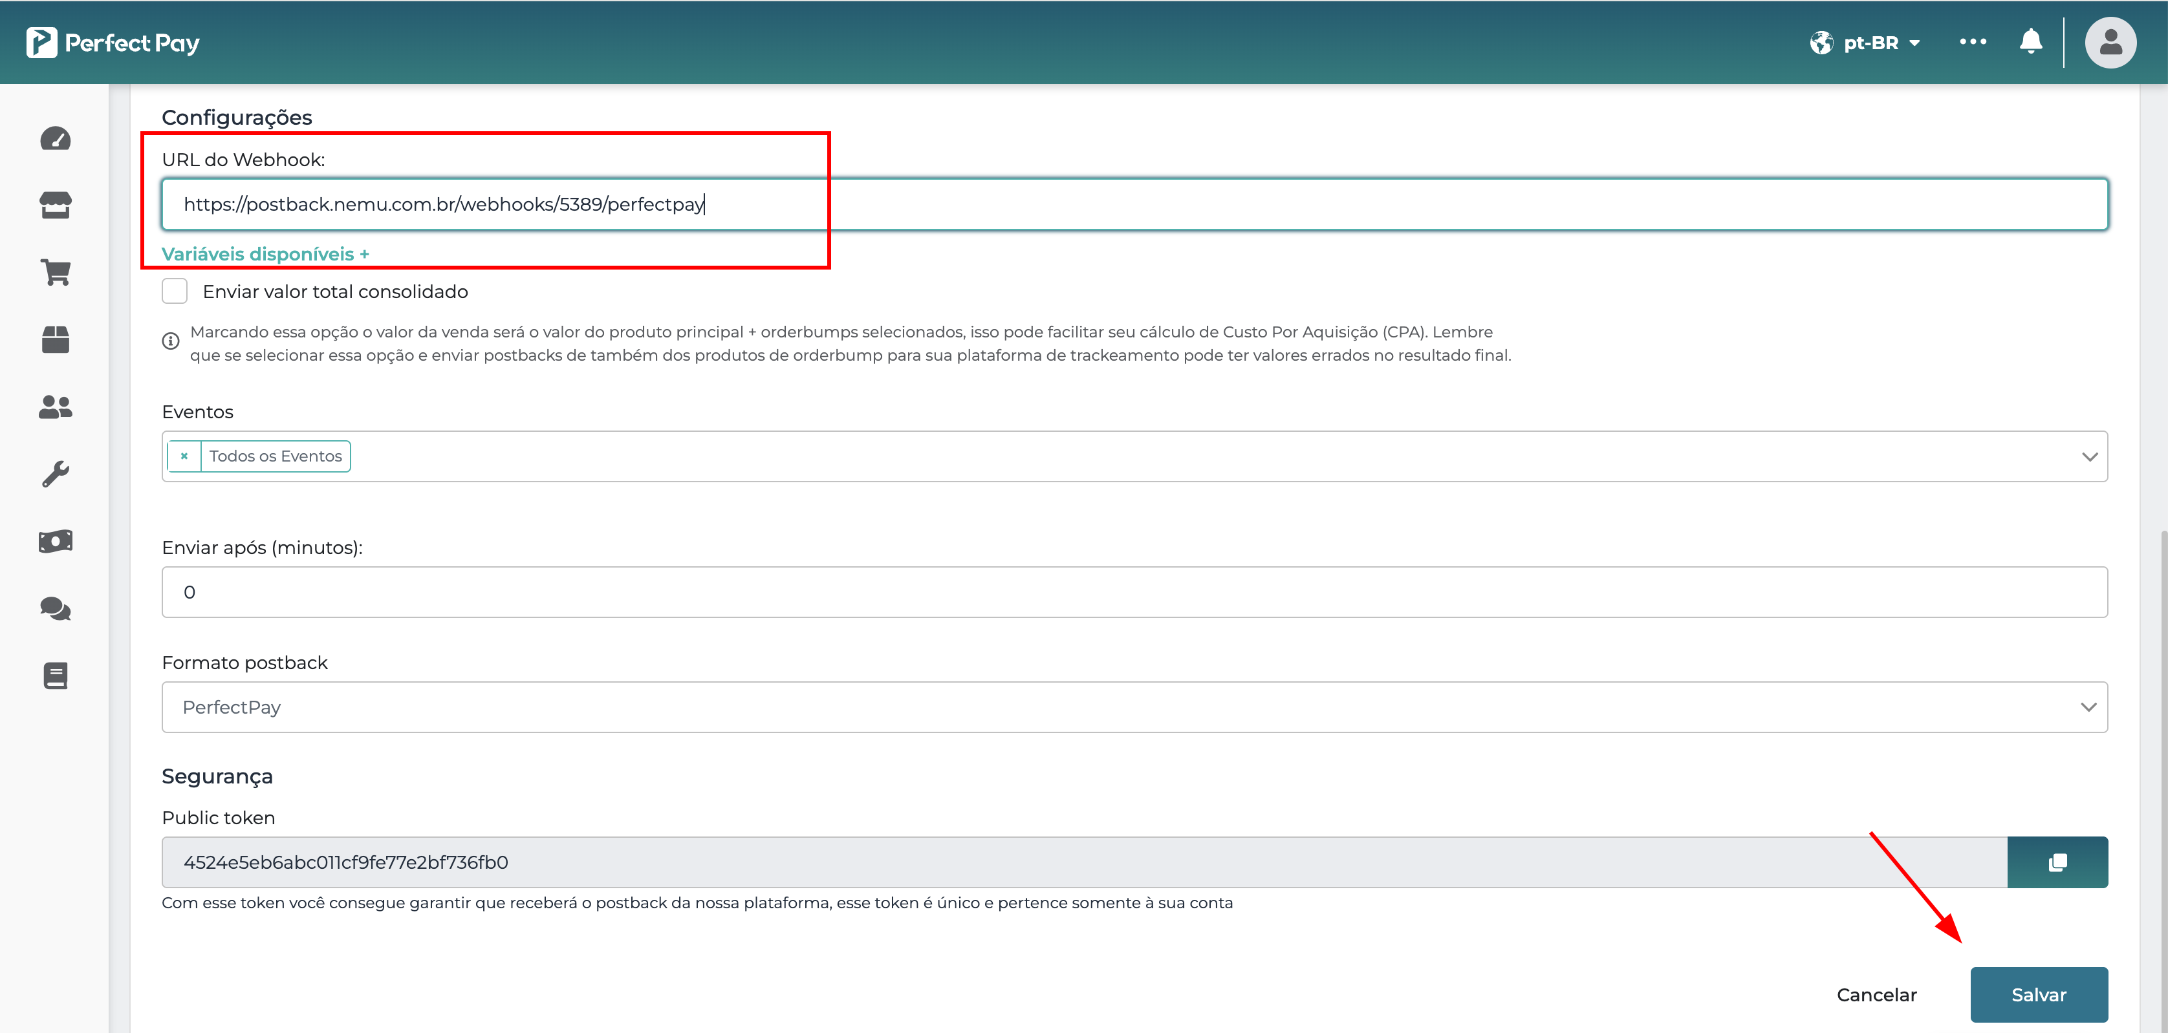Open the Formato postback dropdown
The width and height of the screenshot is (2168, 1033).
click(2088, 707)
